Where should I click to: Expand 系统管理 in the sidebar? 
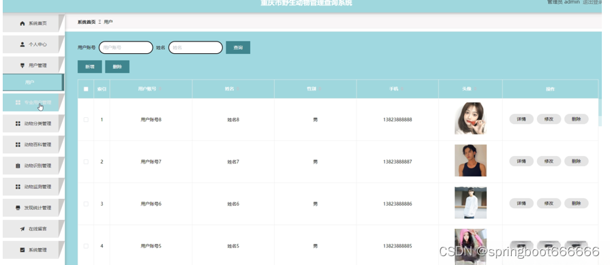click(33, 250)
